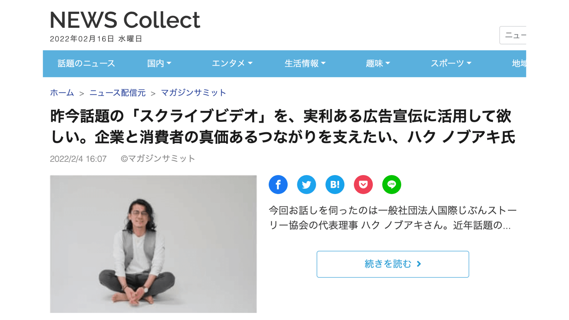The image size is (569, 320).
Task: Share article via Twitter bird icon
Action: point(306,185)
